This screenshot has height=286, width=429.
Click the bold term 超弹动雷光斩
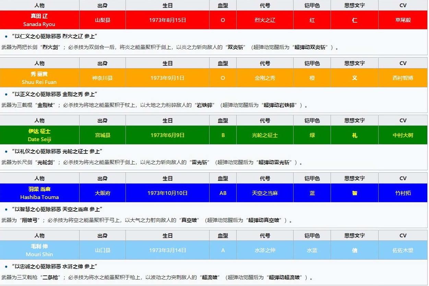274,163
